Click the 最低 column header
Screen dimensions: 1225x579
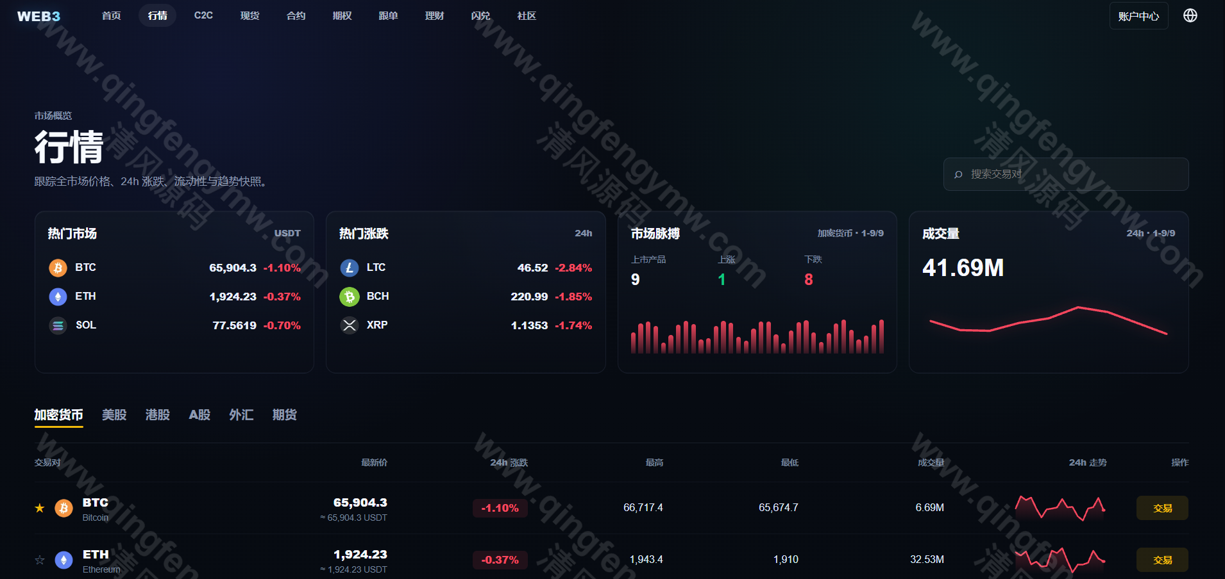tap(790, 462)
